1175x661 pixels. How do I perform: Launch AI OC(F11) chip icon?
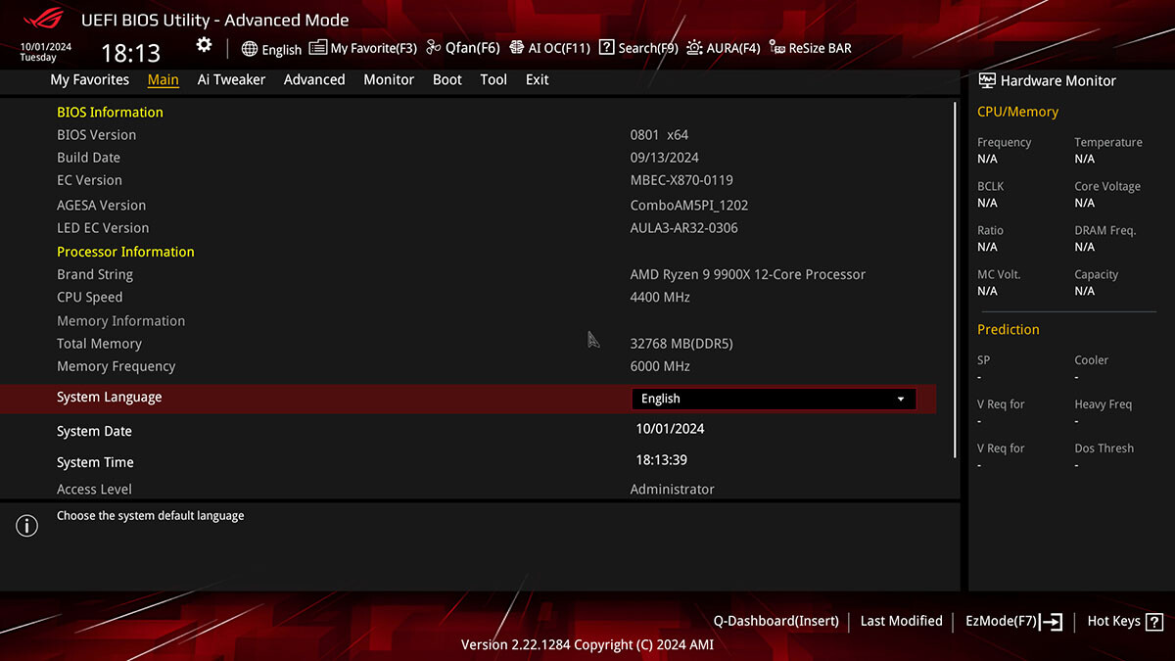point(517,48)
